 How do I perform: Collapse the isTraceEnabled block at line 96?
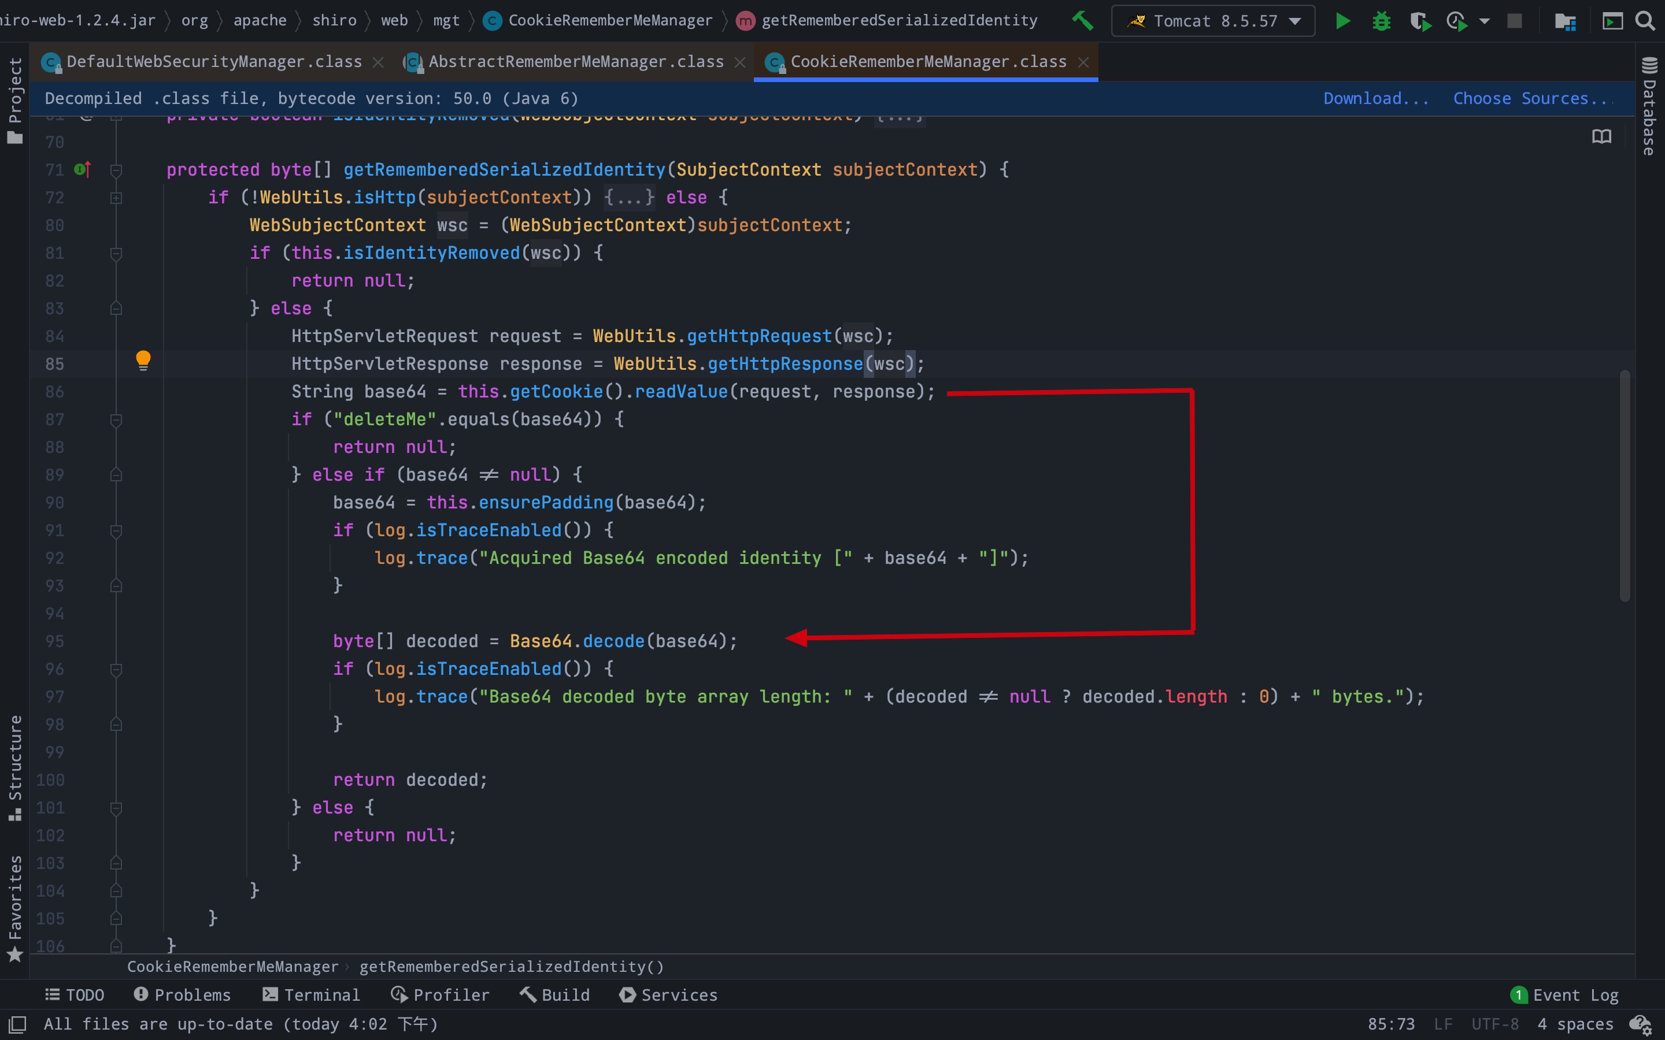coord(116,670)
